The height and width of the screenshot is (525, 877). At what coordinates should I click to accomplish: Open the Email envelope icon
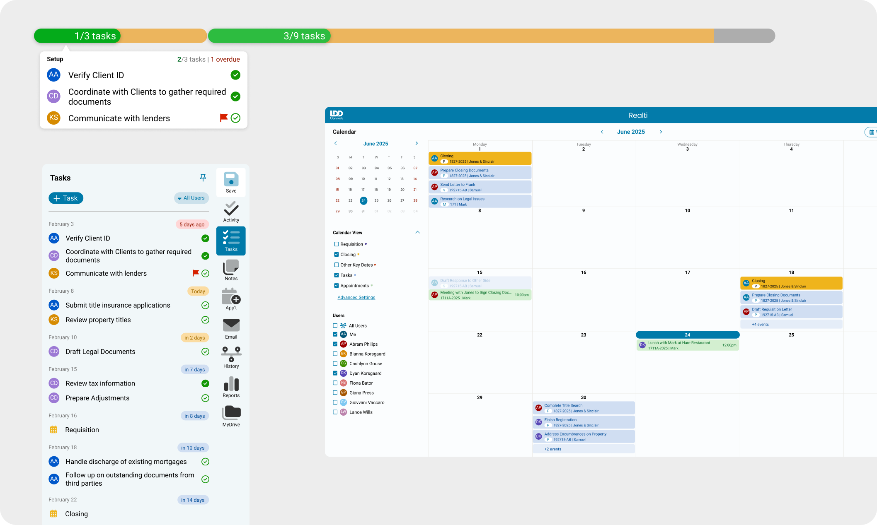[x=231, y=325]
